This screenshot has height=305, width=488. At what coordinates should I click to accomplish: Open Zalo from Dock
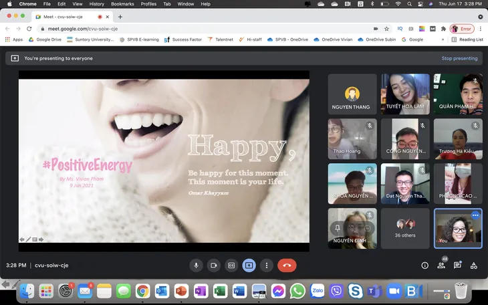pyautogui.click(x=317, y=292)
